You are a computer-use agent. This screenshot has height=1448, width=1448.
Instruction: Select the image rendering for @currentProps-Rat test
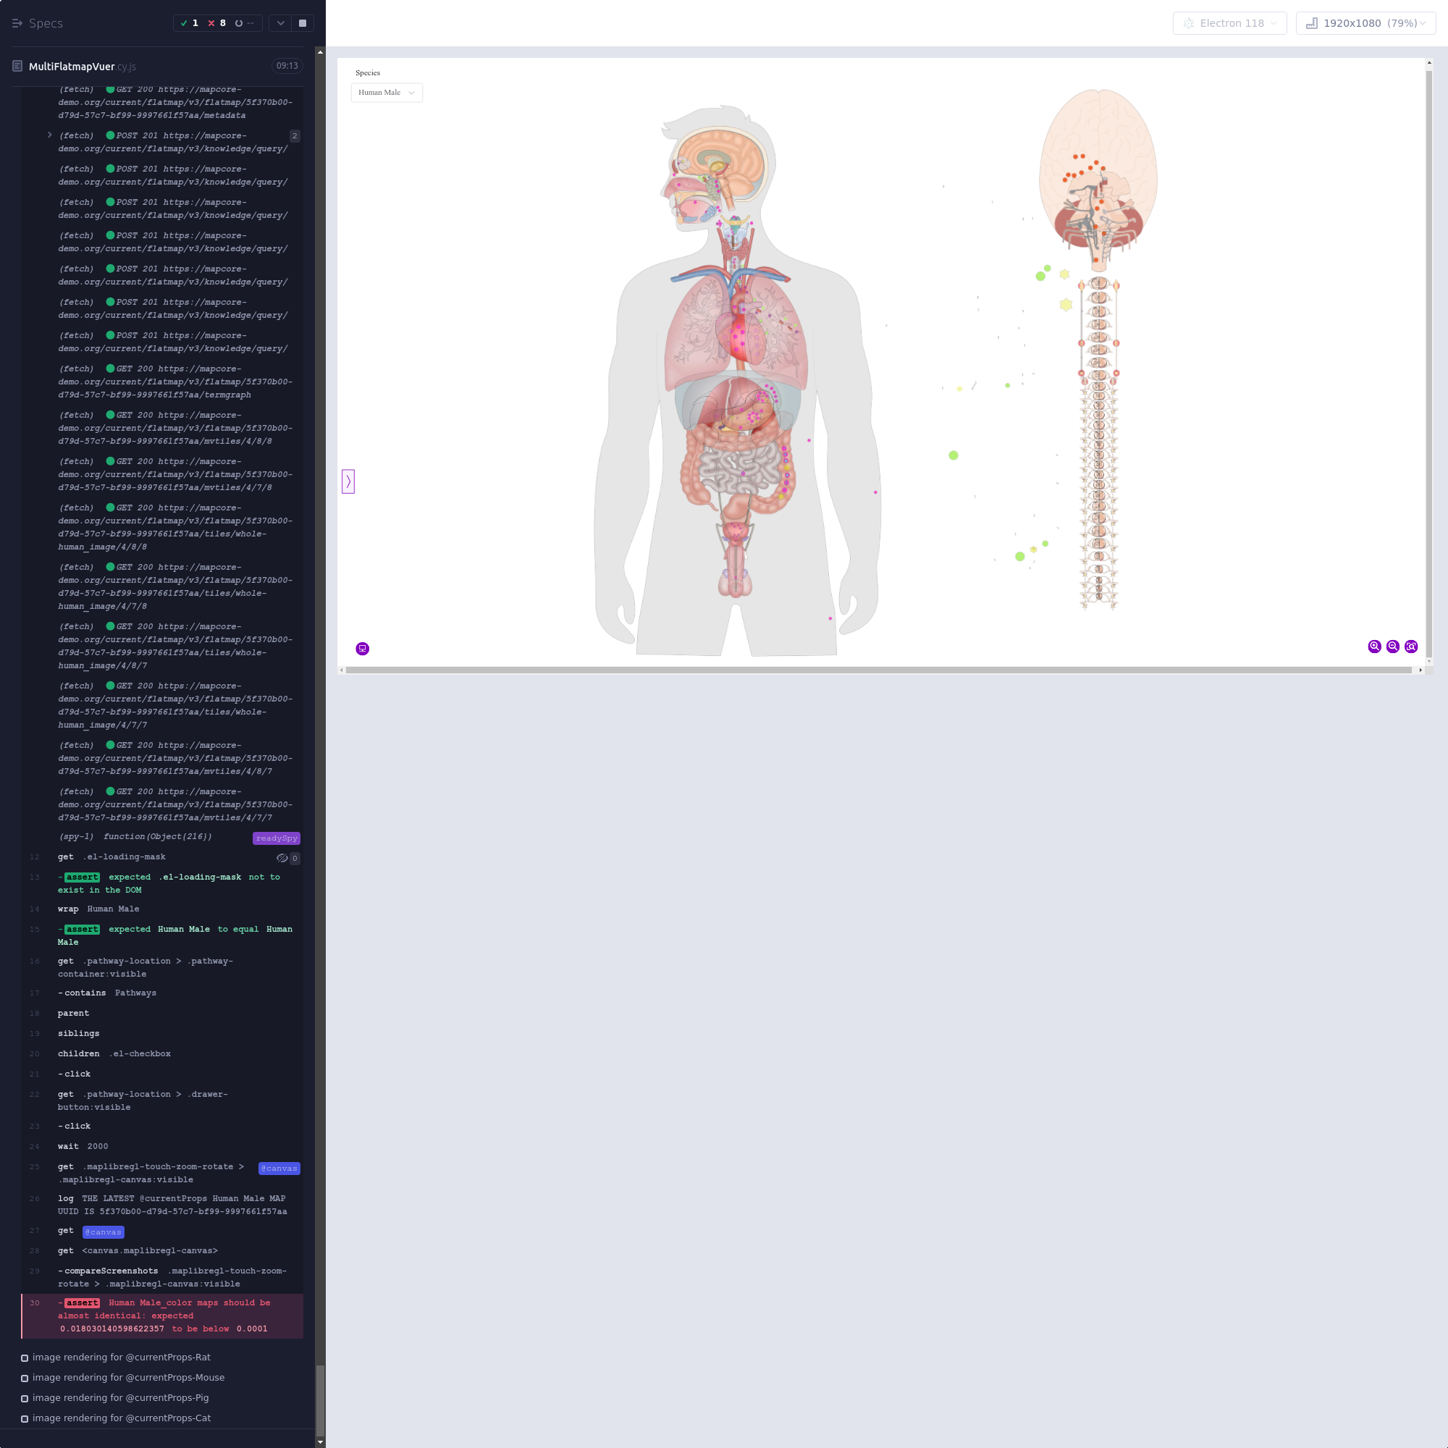click(121, 1357)
